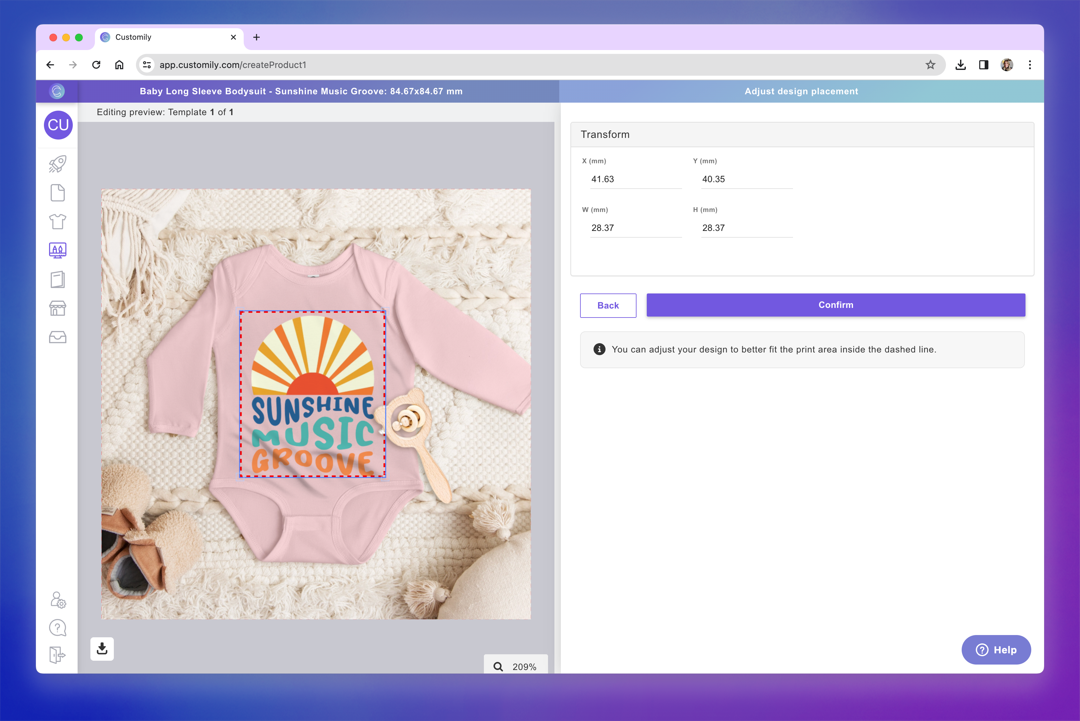This screenshot has height=721, width=1080.
Task: Open the store icon in sidebar
Action: (57, 308)
